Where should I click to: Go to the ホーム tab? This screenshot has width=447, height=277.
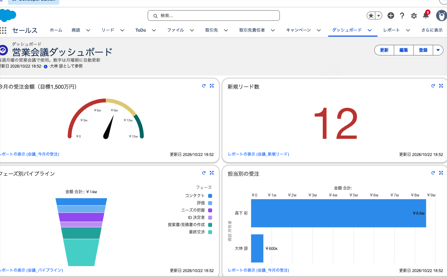(56, 30)
